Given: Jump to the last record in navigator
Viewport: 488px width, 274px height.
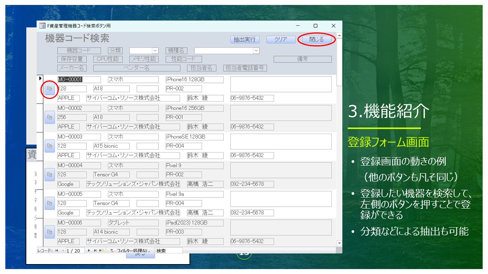Looking at the screenshot, I should pyautogui.click(x=95, y=251).
